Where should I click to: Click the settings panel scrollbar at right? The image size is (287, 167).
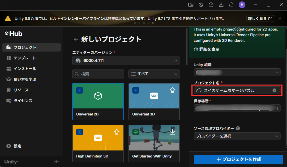pos(286,97)
